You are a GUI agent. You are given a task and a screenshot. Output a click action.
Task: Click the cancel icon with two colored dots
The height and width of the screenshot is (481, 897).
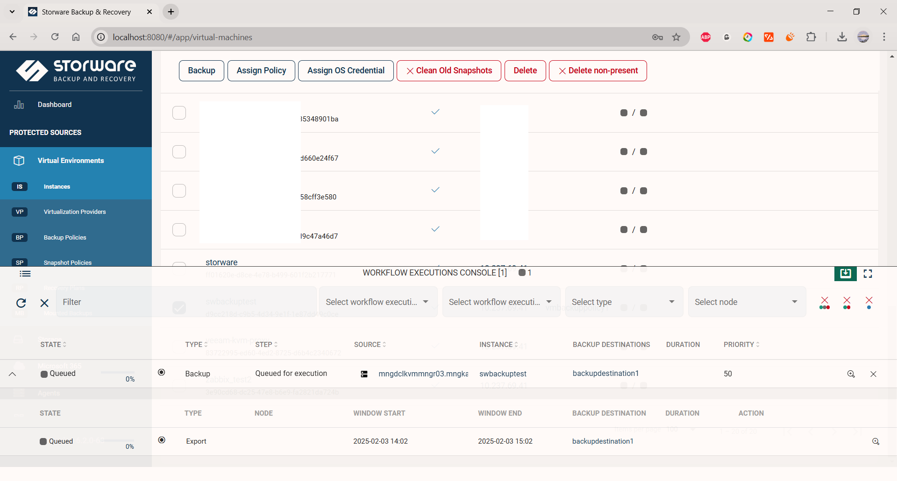pyautogui.click(x=847, y=303)
